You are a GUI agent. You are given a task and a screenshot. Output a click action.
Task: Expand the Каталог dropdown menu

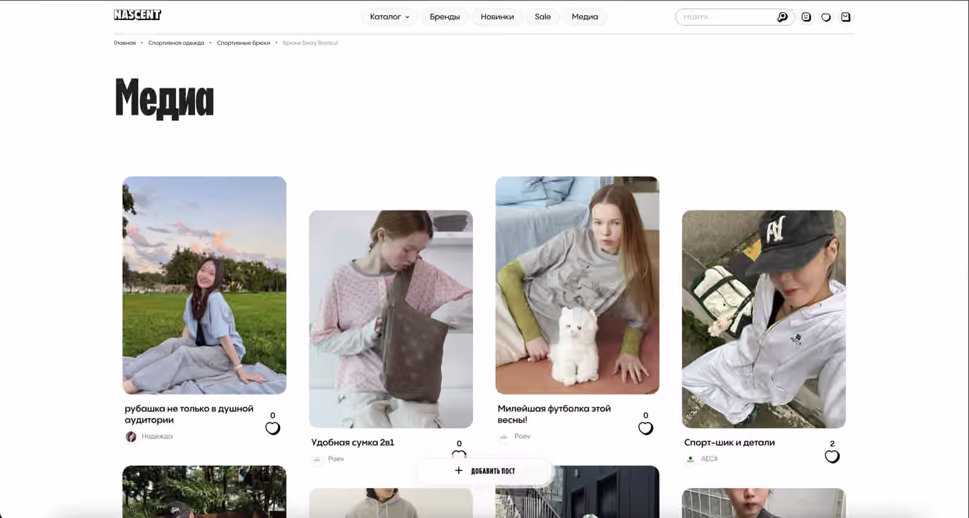coord(390,17)
